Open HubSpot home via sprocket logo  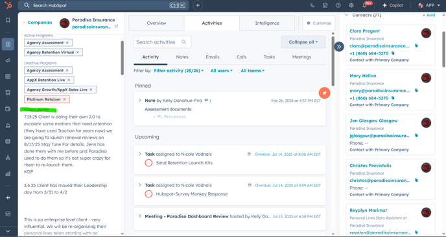coord(8,5)
